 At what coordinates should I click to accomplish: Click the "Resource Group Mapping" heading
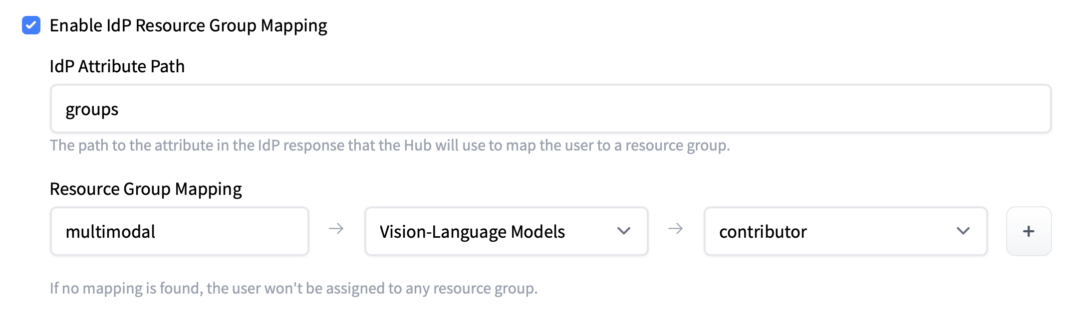click(x=146, y=189)
